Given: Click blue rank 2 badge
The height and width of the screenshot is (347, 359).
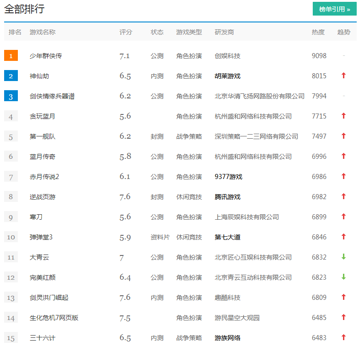Looking at the screenshot, I should [x=11, y=76].
